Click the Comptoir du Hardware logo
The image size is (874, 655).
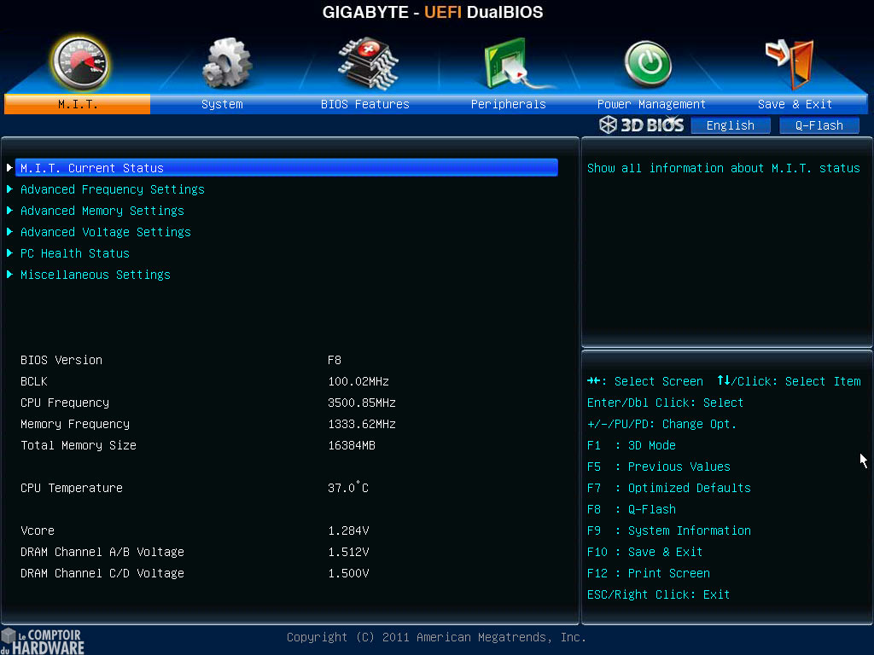(x=41, y=641)
